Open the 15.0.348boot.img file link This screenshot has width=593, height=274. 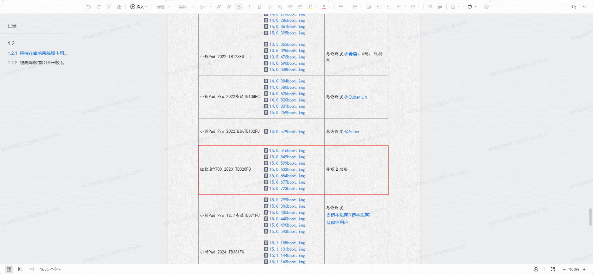[x=284, y=70]
